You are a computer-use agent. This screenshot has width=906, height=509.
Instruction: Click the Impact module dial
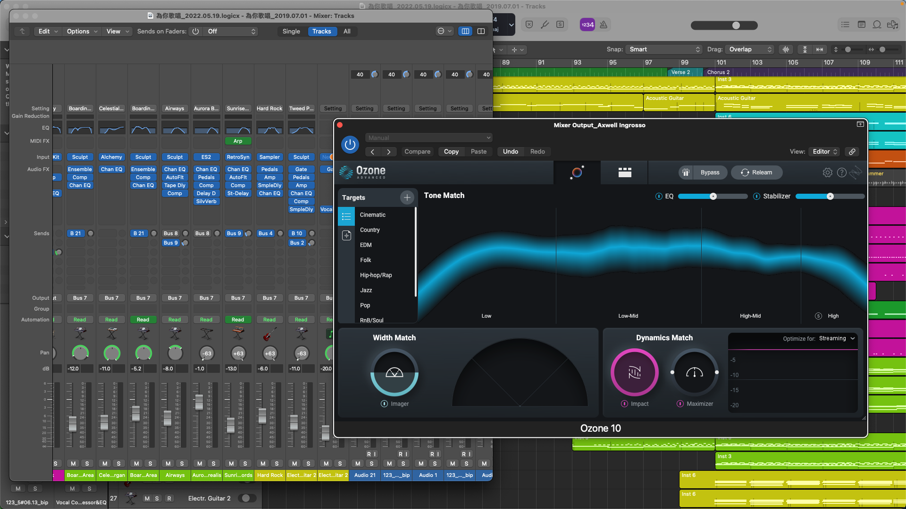pyautogui.click(x=634, y=372)
